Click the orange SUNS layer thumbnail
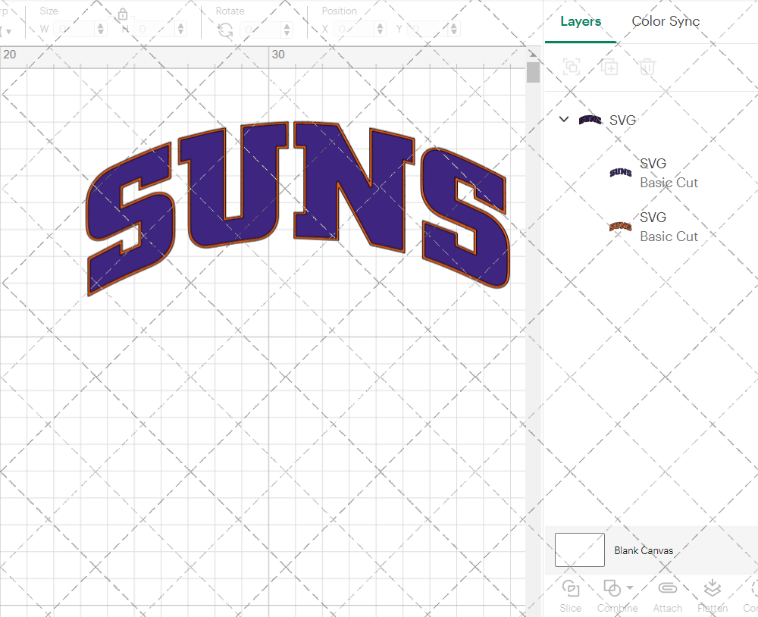The height and width of the screenshot is (617, 758). [x=620, y=227]
